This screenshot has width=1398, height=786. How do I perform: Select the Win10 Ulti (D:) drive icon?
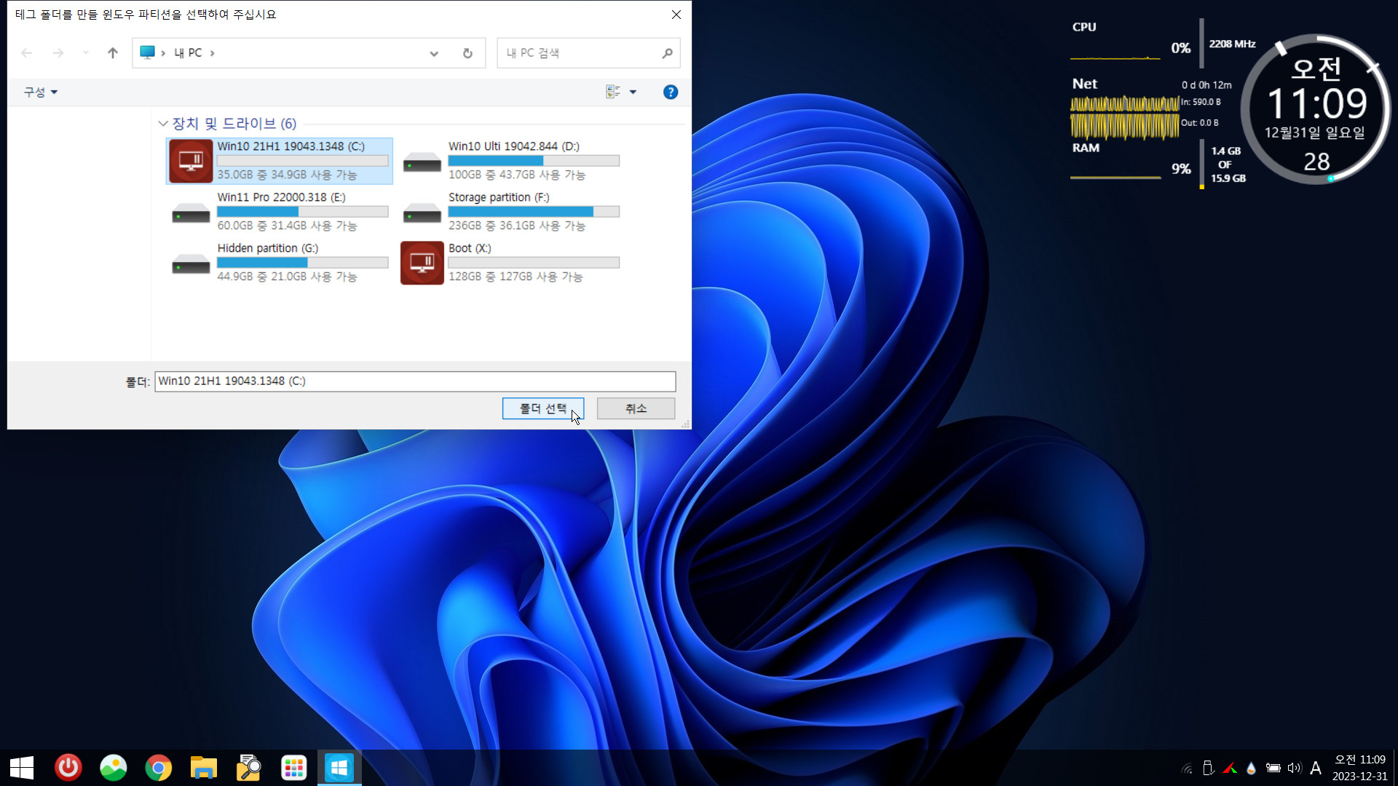422,162
